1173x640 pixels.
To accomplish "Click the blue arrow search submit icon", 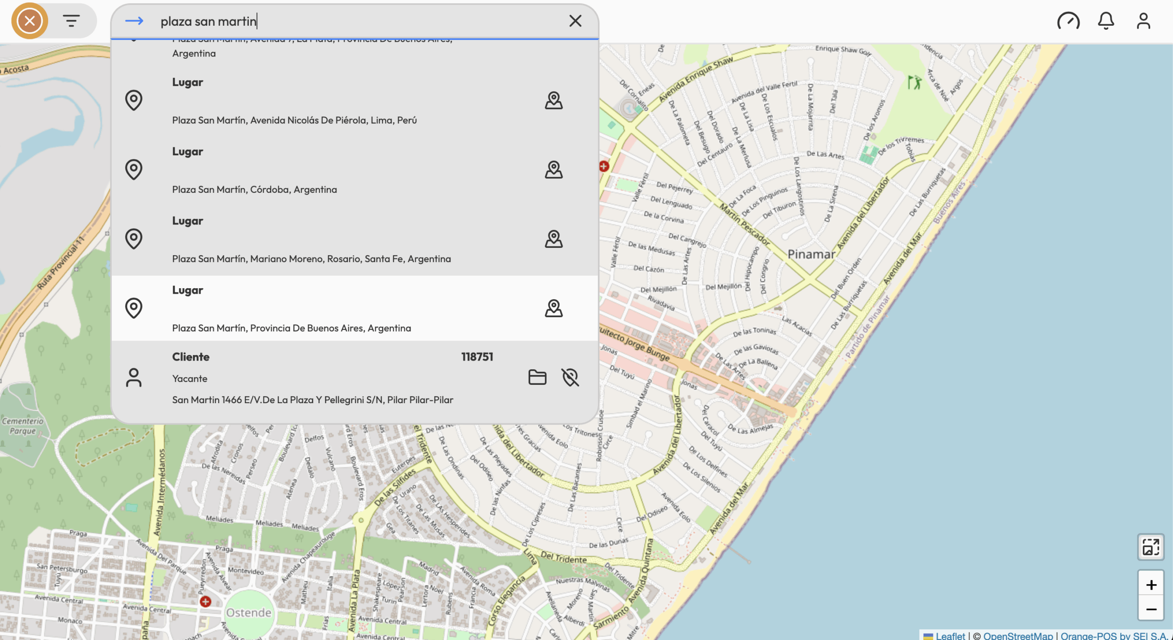I will pyautogui.click(x=134, y=21).
